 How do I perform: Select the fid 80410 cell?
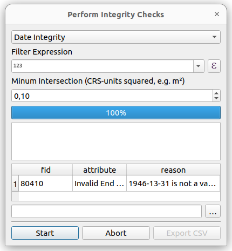(x=46, y=184)
